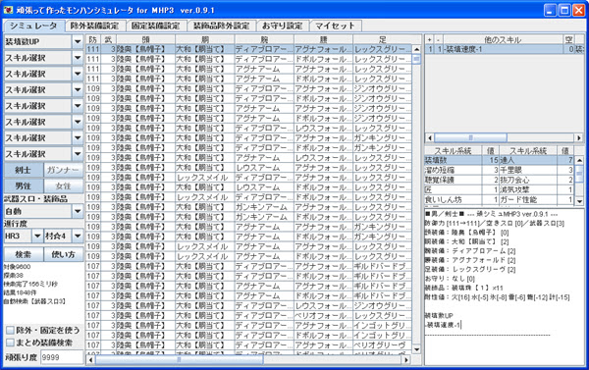This screenshot has height=370, width=589.
Task: Click the 千里眼 skill cell
Action: pyautogui.click(x=527, y=170)
